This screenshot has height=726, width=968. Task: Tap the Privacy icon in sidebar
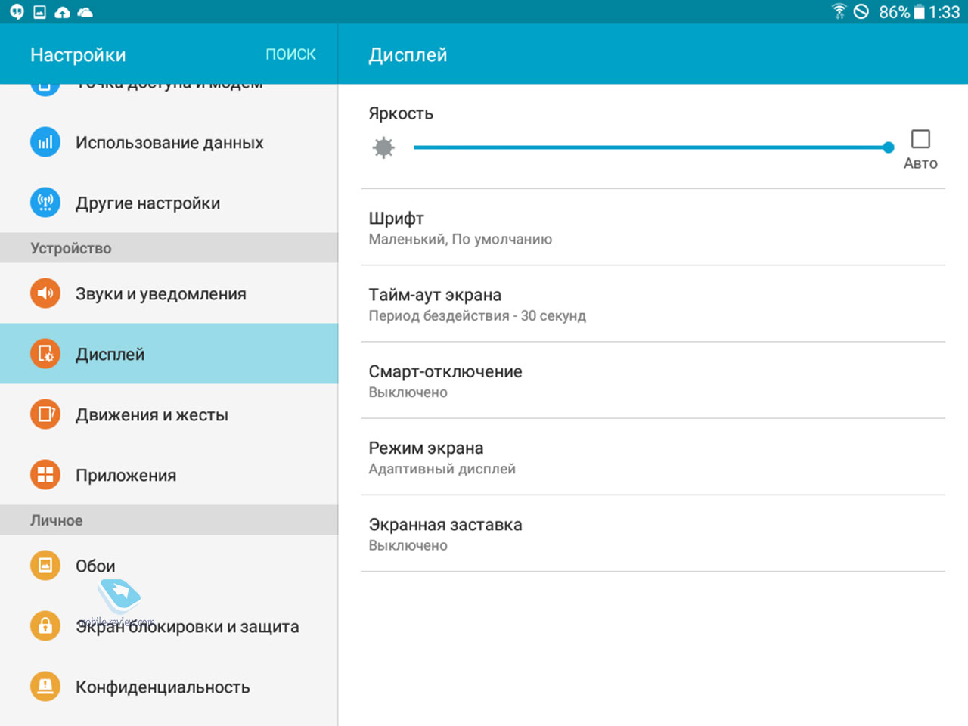[45, 687]
